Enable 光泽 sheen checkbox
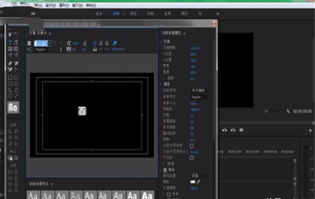315x199 pixels. click(169, 194)
